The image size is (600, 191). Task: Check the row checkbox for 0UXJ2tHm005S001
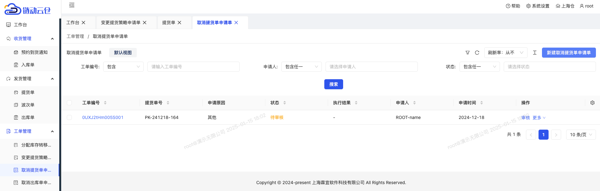pyautogui.click(x=69, y=117)
